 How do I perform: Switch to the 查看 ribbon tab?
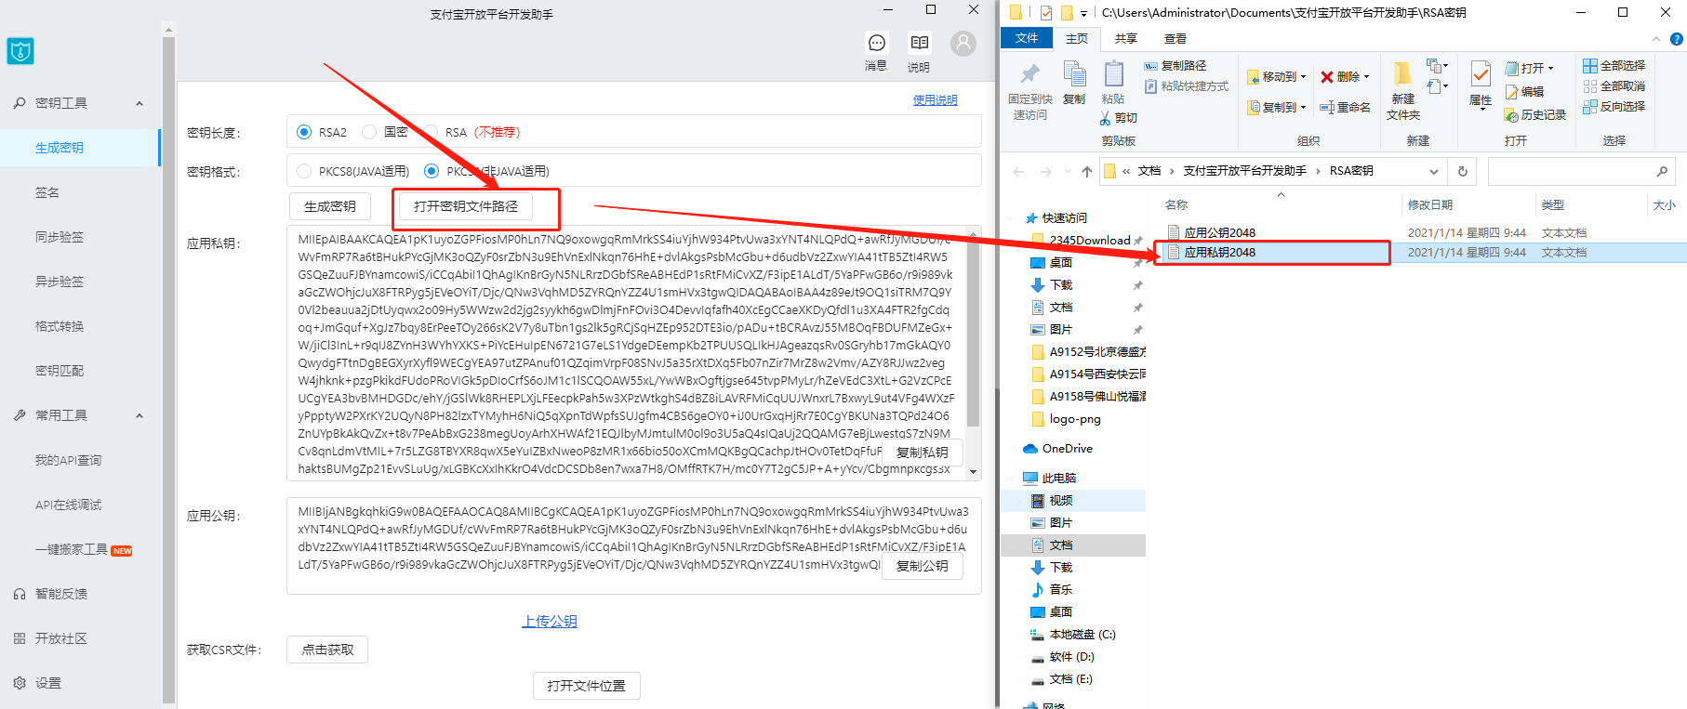click(1176, 39)
